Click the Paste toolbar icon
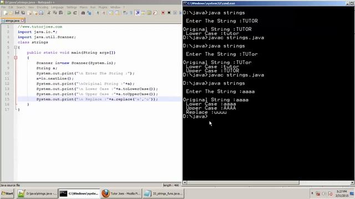This screenshot has height=199, width=355. pyautogui.click(x=60, y=13)
